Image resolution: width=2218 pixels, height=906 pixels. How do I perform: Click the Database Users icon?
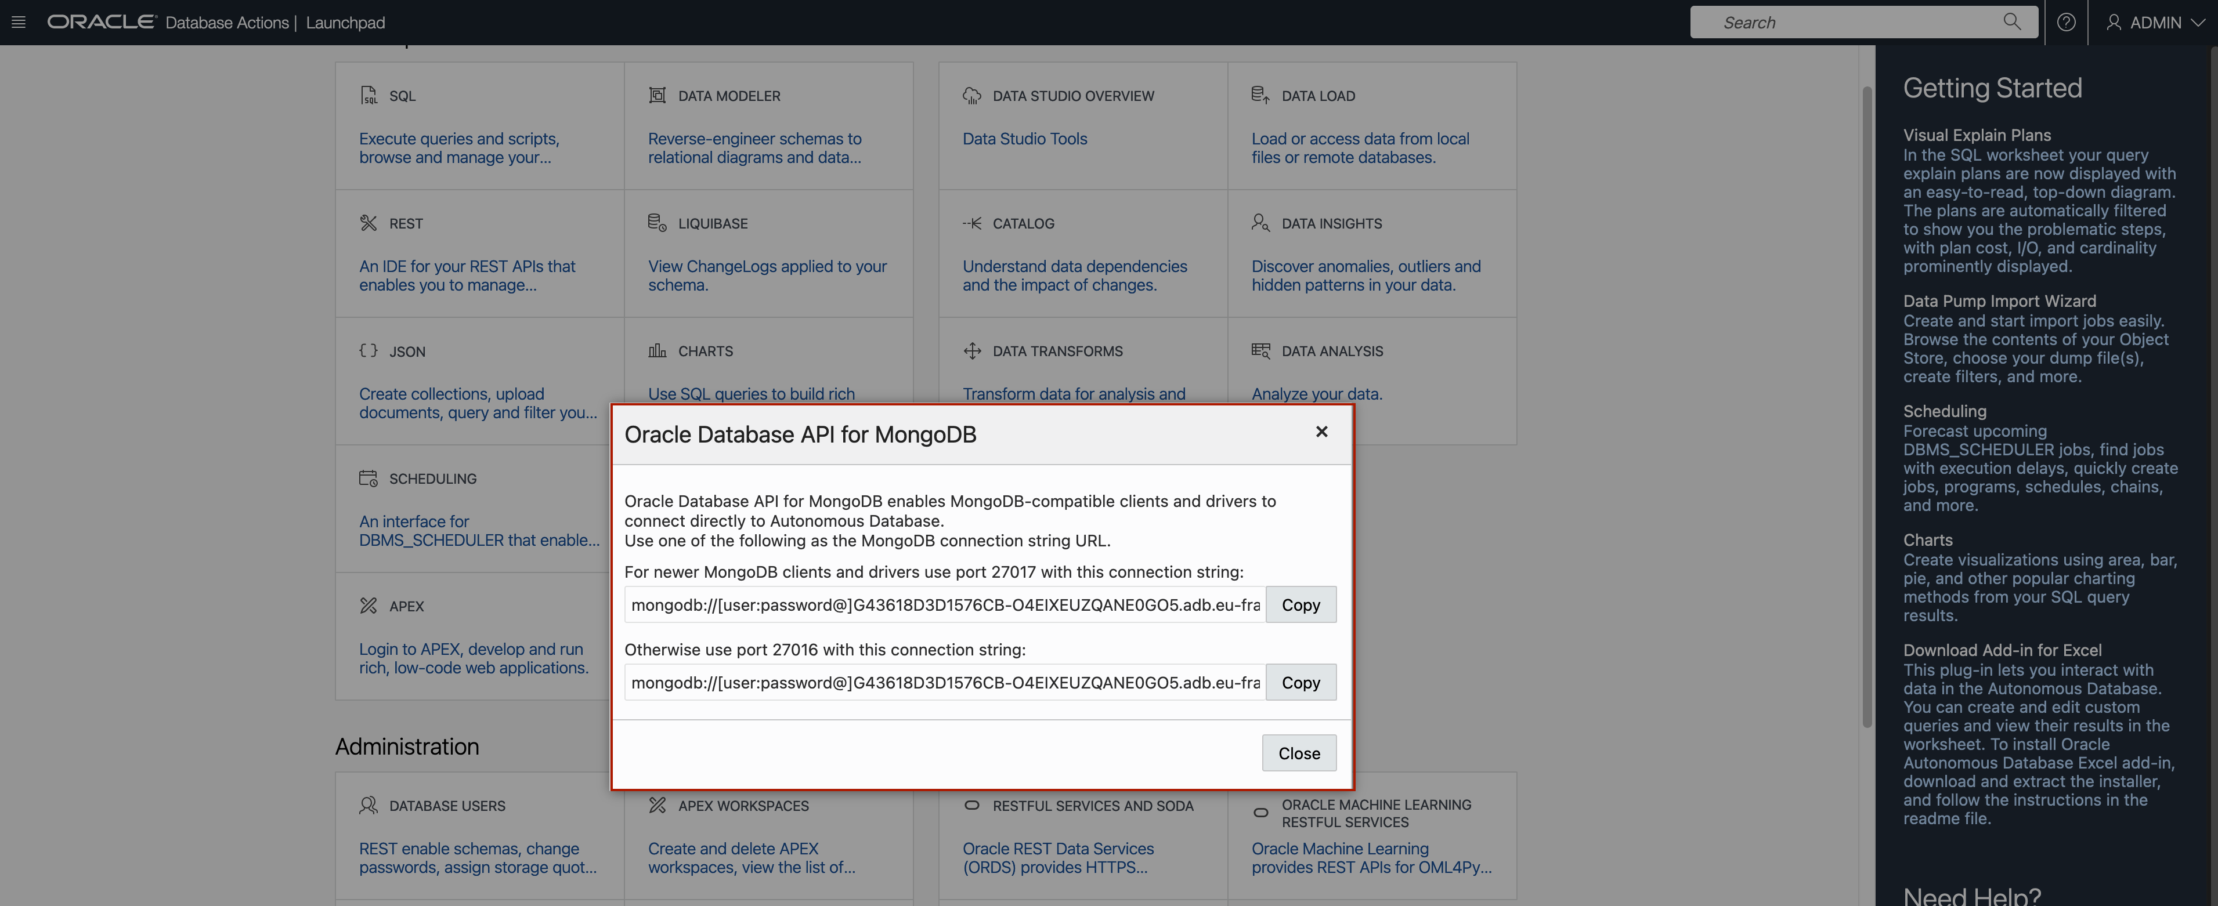tap(369, 805)
